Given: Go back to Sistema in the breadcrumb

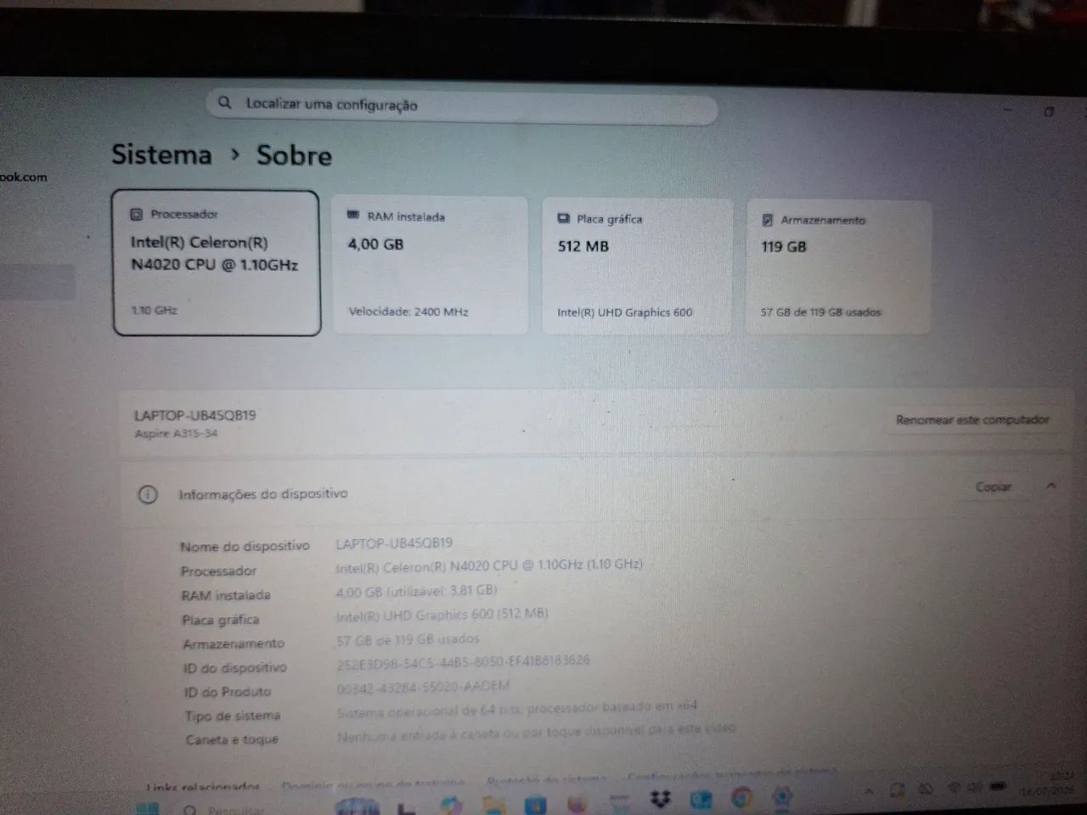Looking at the screenshot, I should [161, 155].
